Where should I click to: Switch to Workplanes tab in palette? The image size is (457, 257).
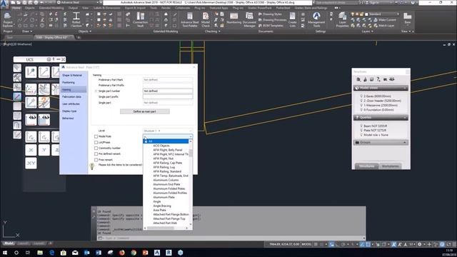click(x=390, y=166)
